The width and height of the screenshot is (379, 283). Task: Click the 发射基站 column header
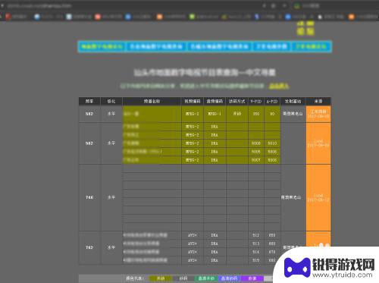(293, 101)
